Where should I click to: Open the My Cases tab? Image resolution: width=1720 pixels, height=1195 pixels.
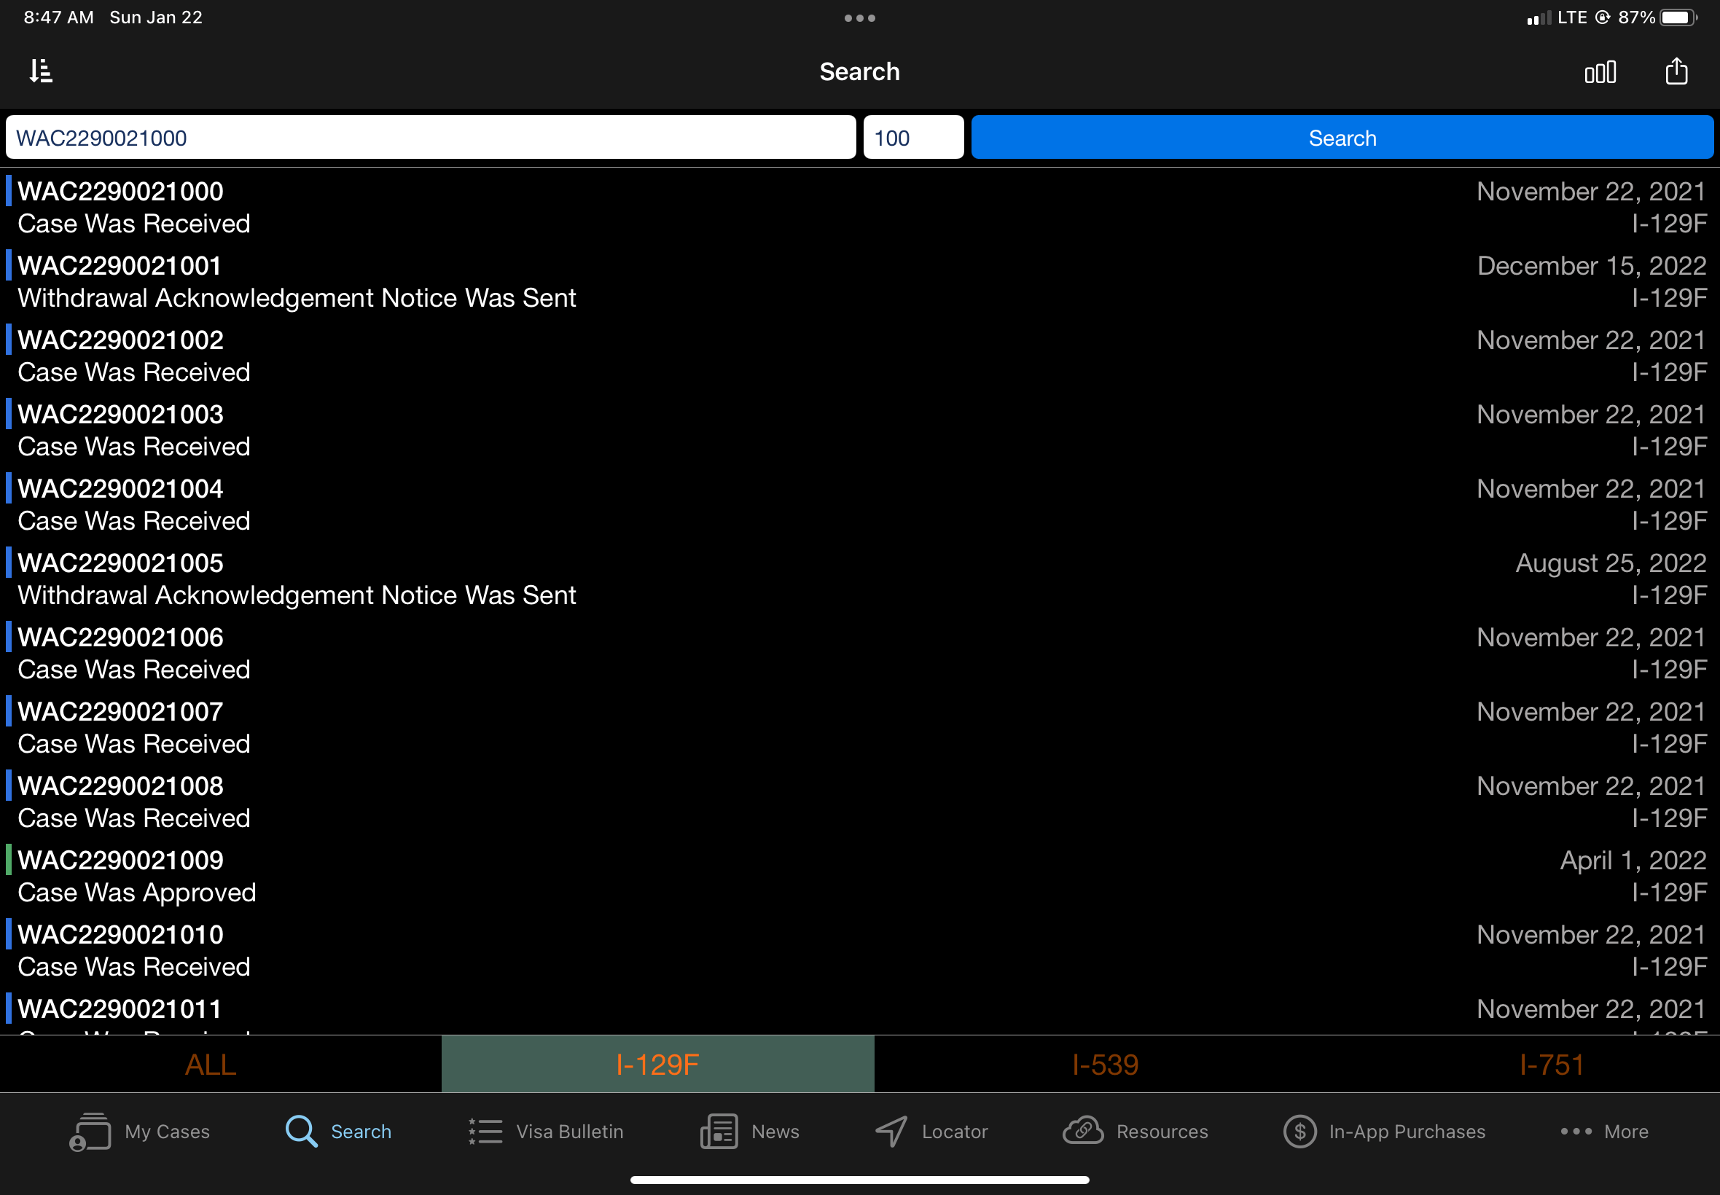point(140,1132)
